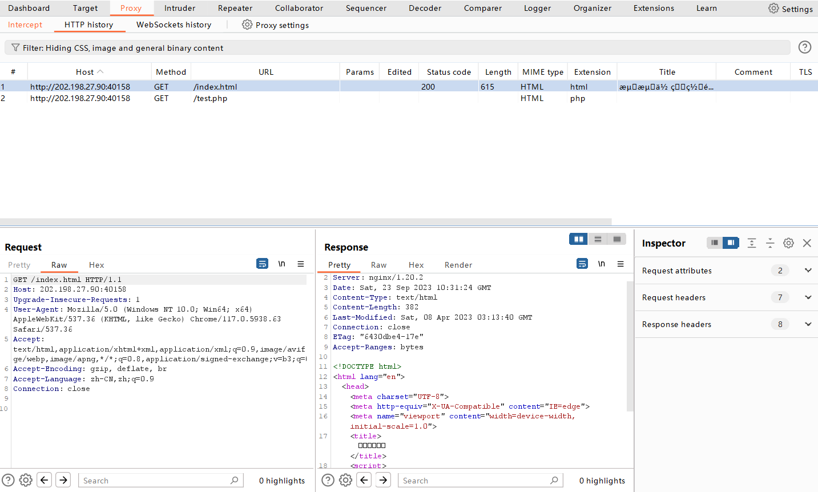Switch to the Target tab
Viewport: 818px width, 492px height.
pyautogui.click(x=86, y=8)
